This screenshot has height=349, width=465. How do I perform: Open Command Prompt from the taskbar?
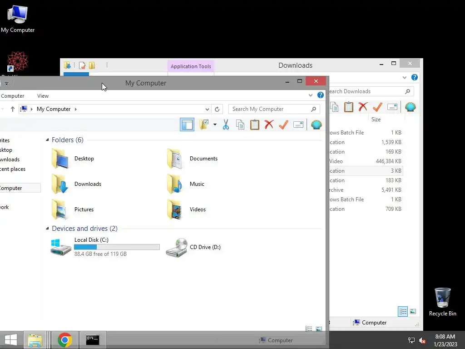[x=93, y=340]
